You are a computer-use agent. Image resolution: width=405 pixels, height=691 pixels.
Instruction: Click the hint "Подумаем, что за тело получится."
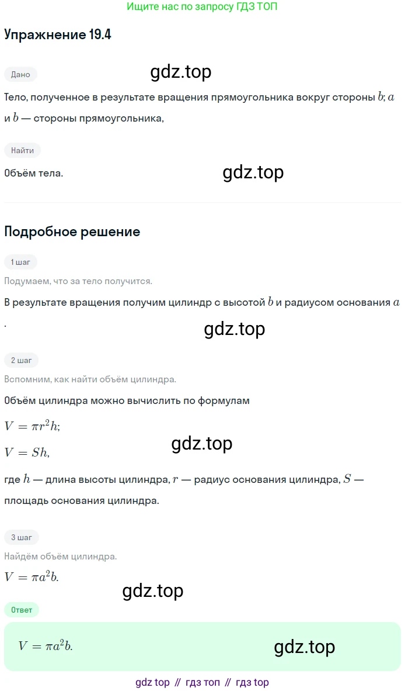click(78, 281)
